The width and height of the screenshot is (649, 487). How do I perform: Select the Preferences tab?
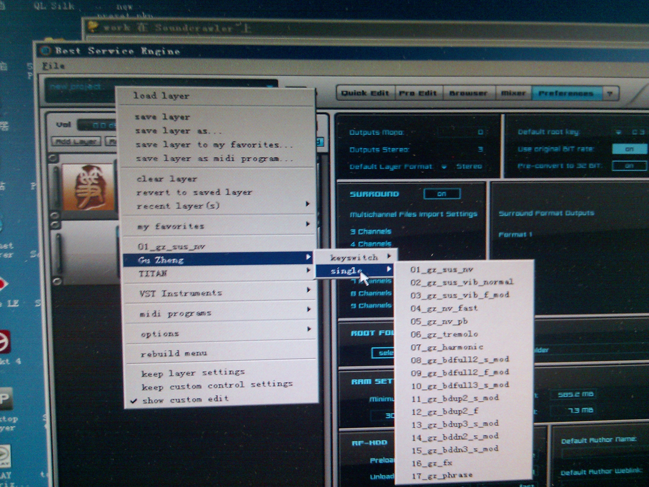[x=566, y=93]
